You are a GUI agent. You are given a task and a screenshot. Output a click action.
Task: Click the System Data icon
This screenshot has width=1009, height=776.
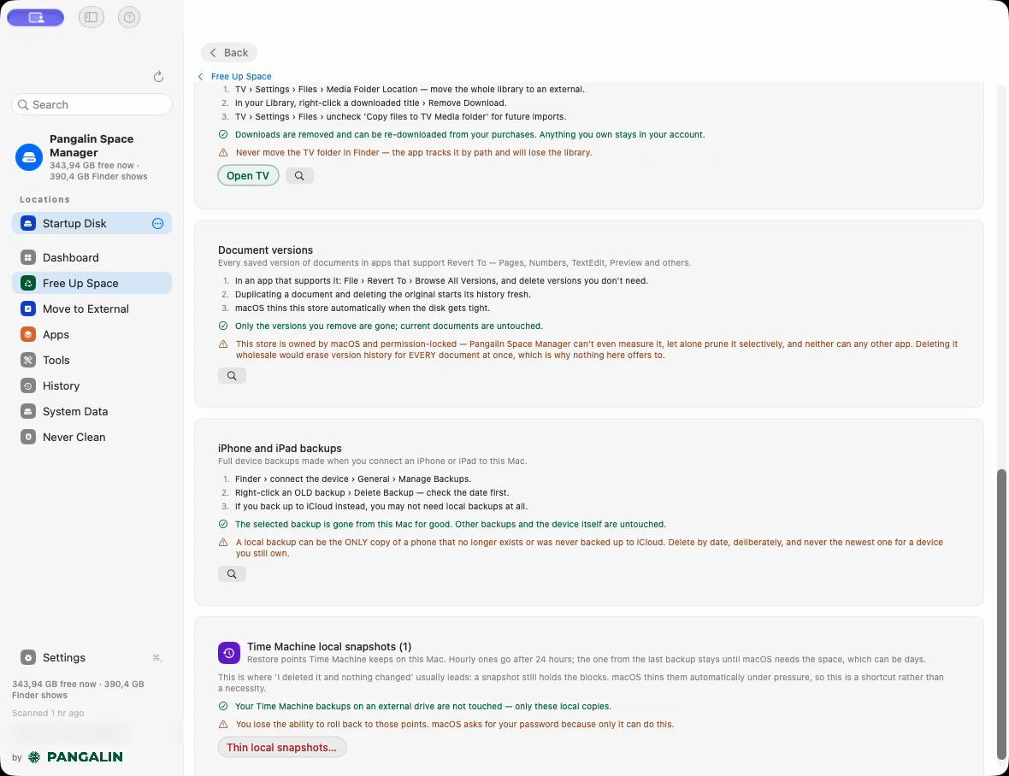[28, 412]
